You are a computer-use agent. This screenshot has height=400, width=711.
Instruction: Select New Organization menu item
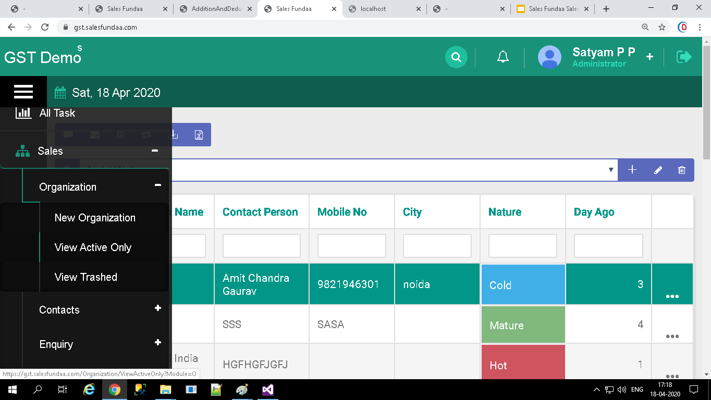click(95, 218)
